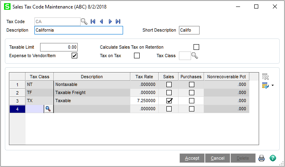The height and width of the screenshot is (167, 285).
Task: Enable Calculate Sales Tax on Retention
Action: 197,47
